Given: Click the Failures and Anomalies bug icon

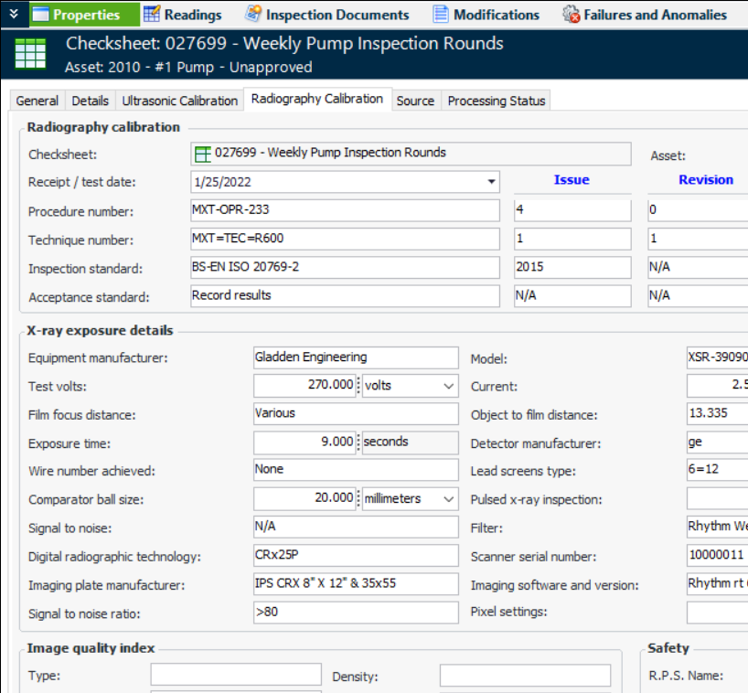Looking at the screenshot, I should (x=572, y=15).
